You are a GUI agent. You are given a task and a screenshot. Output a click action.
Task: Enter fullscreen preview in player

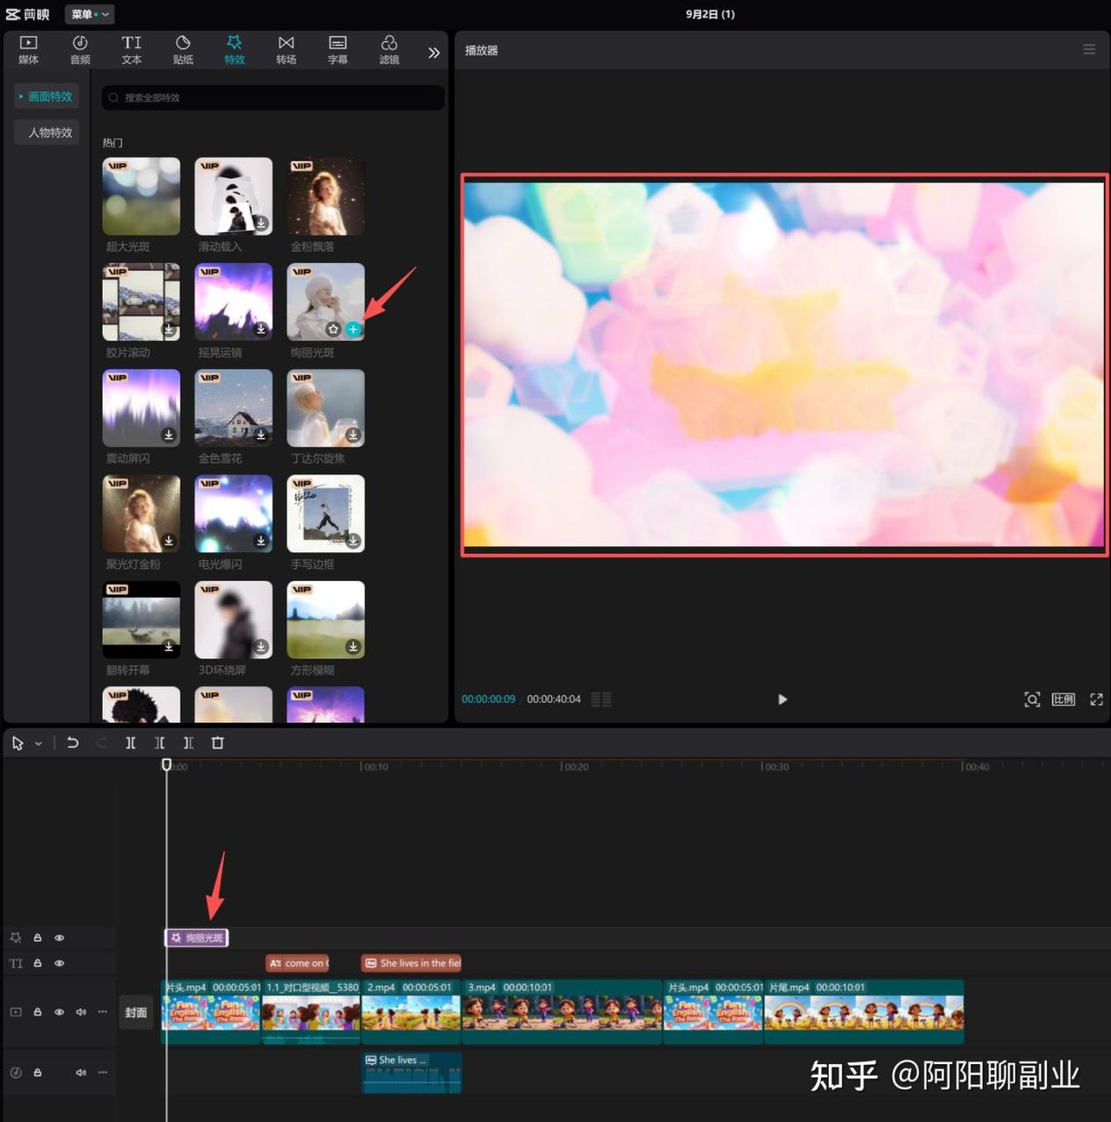[1096, 699]
